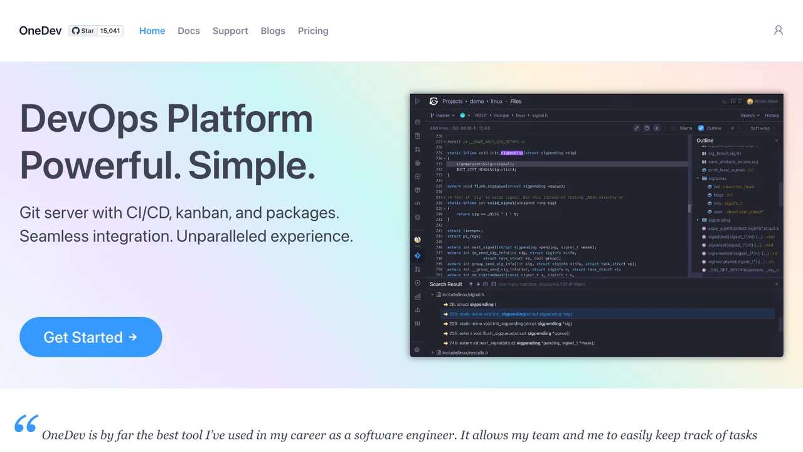The width and height of the screenshot is (803, 452).
Task: Open the Search dropdown in file view
Action: pos(750,116)
